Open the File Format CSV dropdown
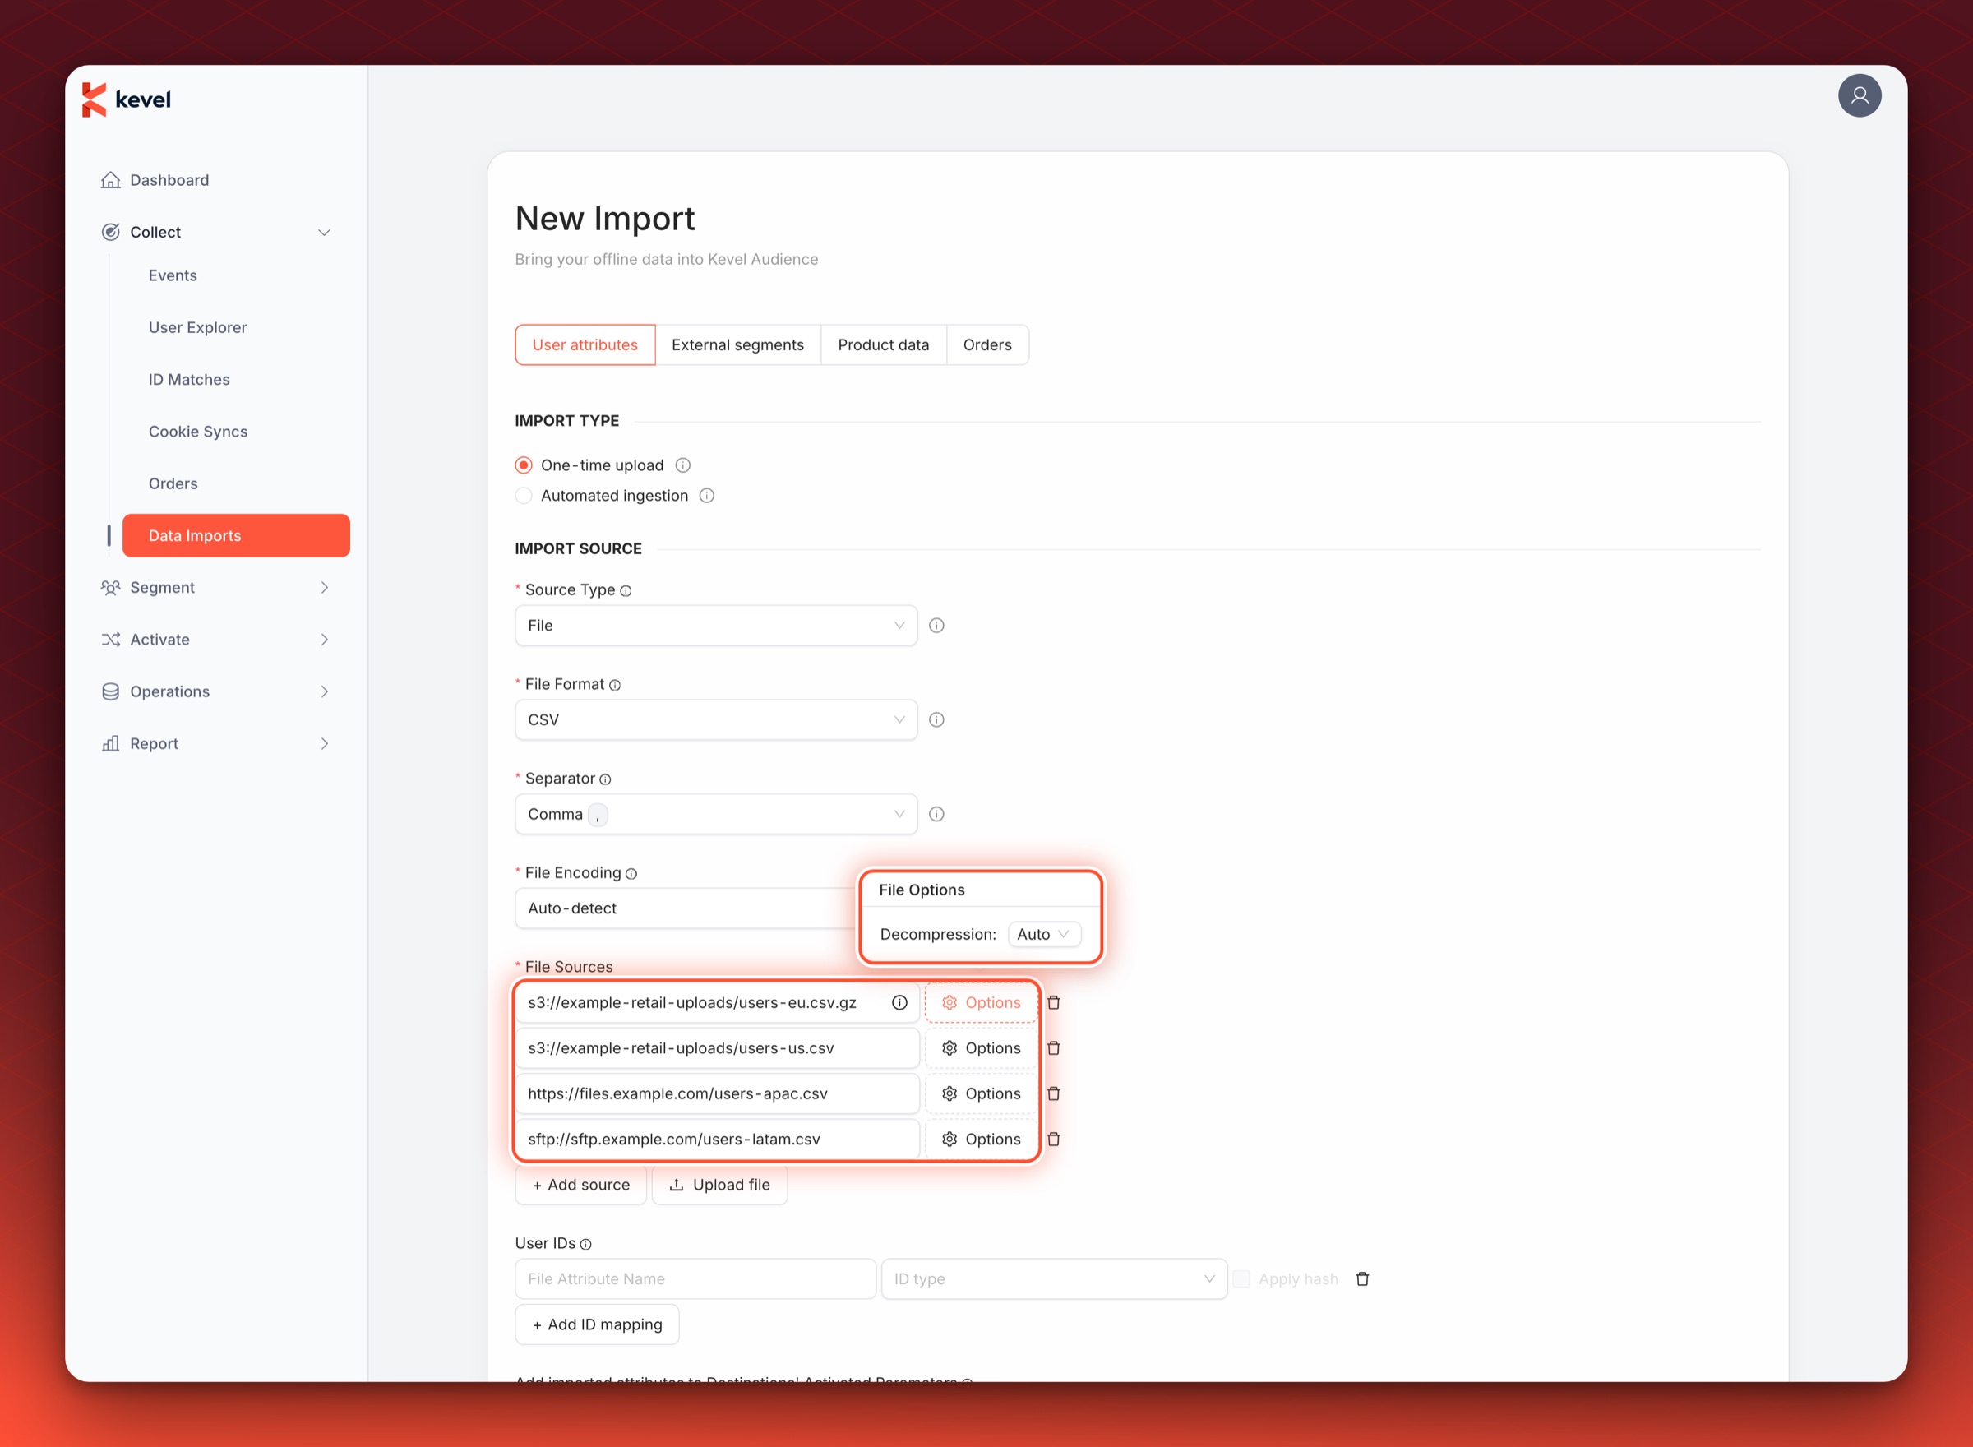Image resolution: width=1973 pixels, height=1447 pixels. (x=716, y=720)
